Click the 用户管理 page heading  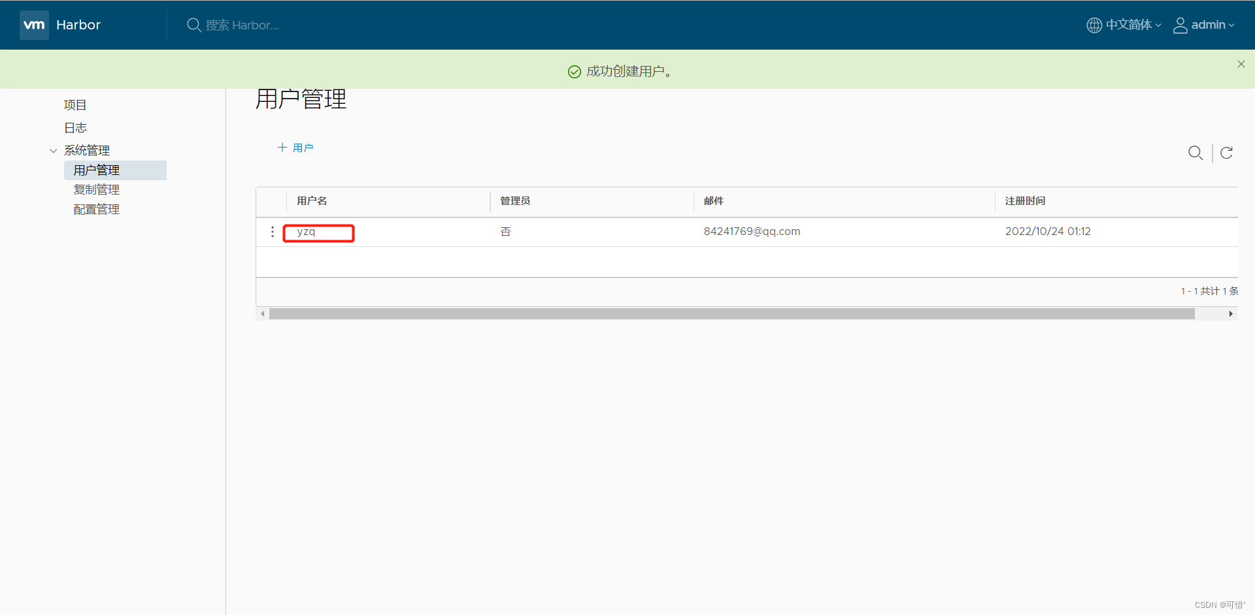coord(301,99)
